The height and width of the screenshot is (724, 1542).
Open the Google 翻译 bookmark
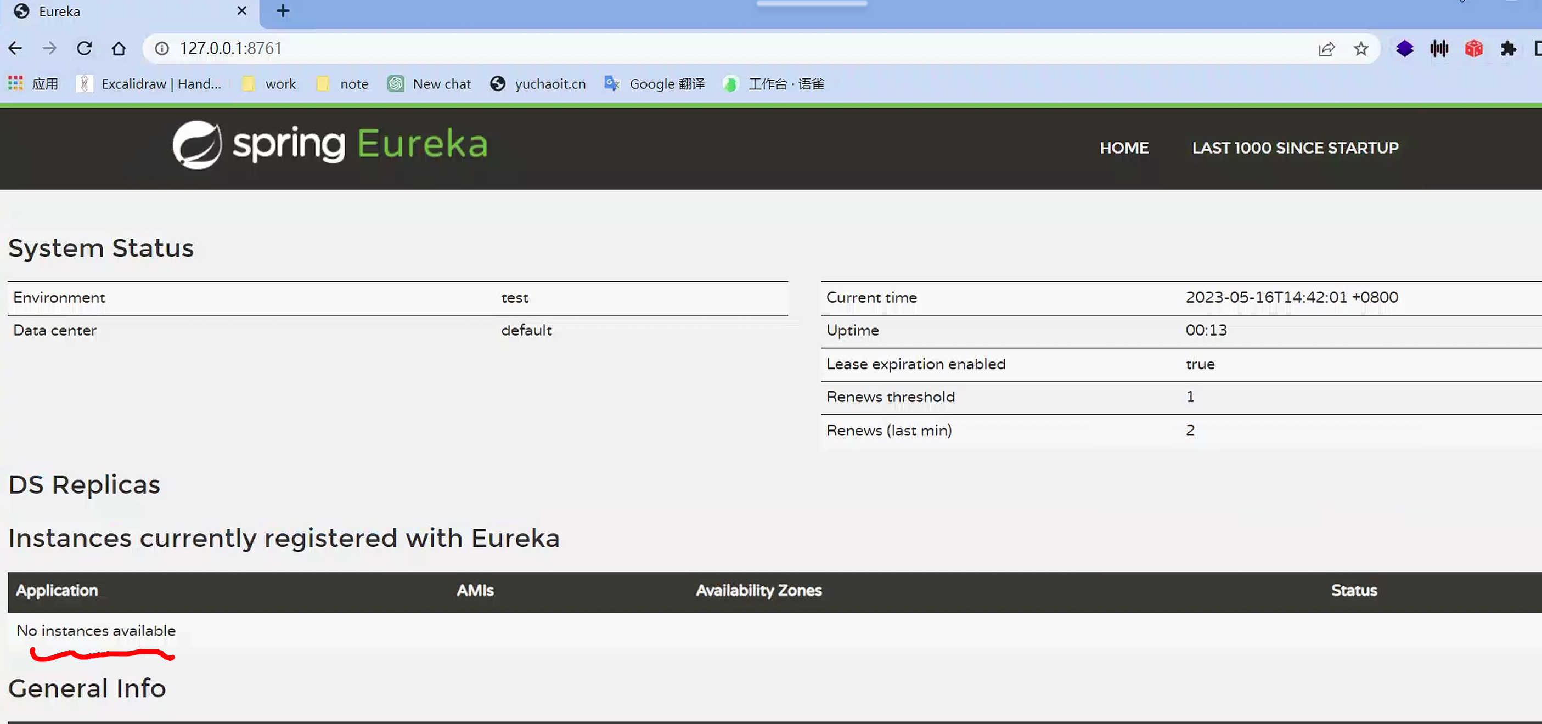click(x=655, y=84)
